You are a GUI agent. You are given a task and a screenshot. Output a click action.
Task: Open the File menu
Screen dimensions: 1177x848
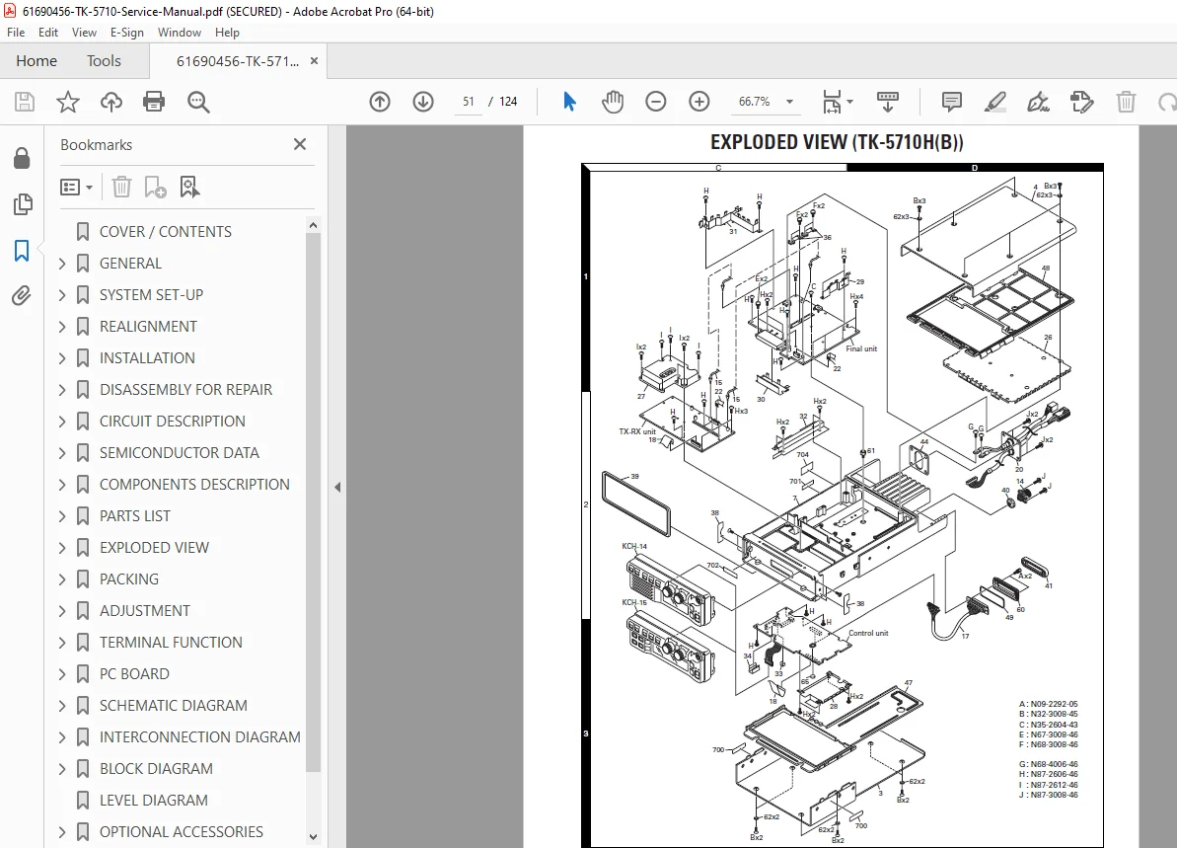click(x=16, y=33)
